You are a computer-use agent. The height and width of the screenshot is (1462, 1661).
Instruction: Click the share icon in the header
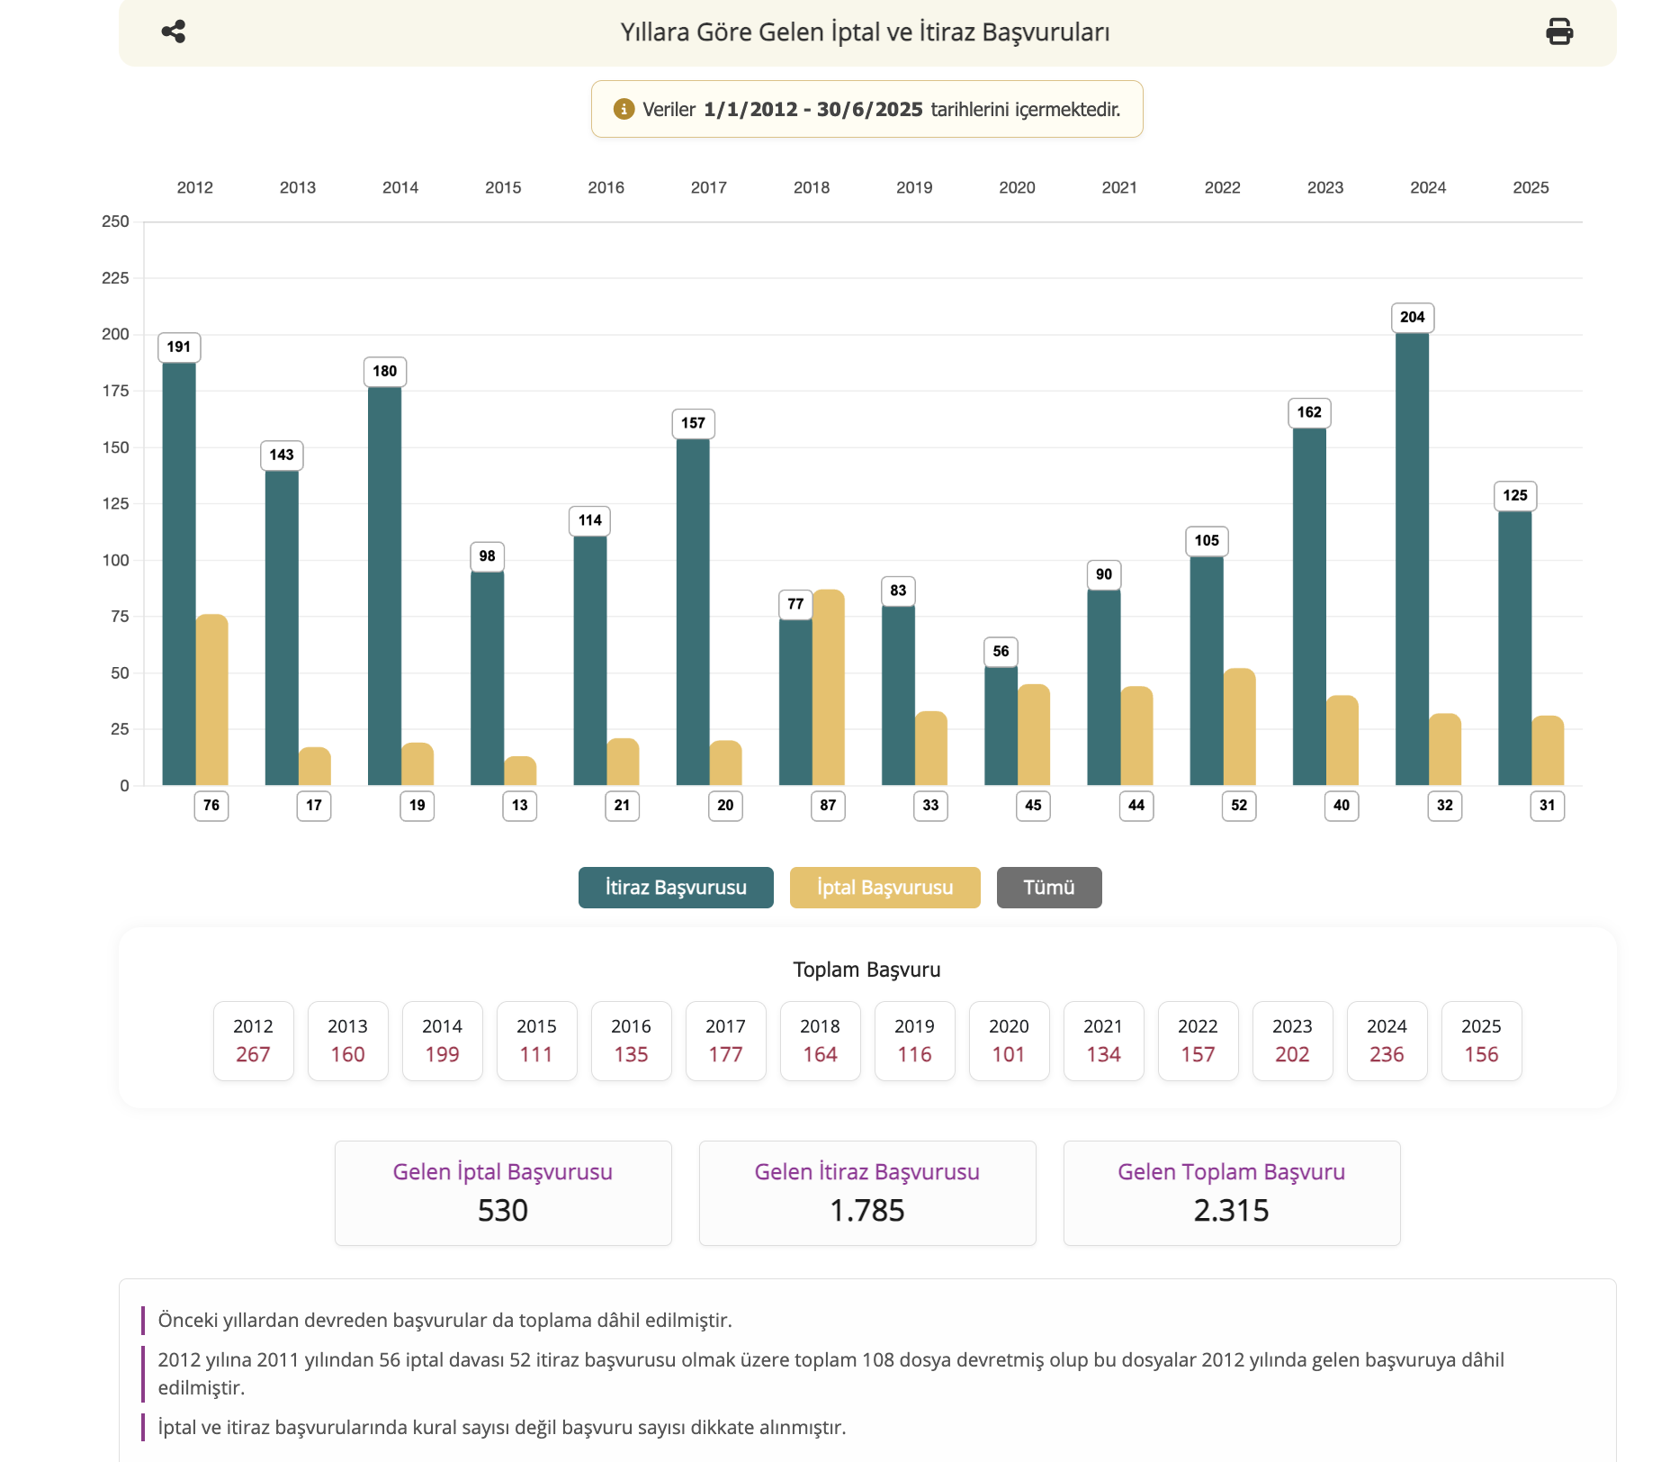[x=174, y=32]
